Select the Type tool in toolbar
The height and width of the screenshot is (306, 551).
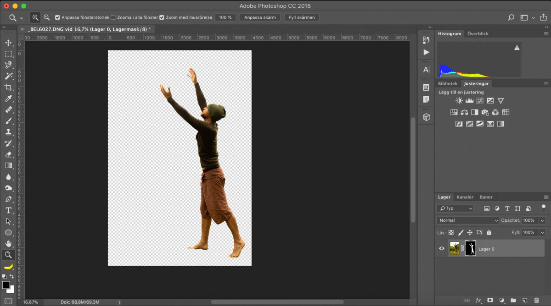click(x=8, y=210)
